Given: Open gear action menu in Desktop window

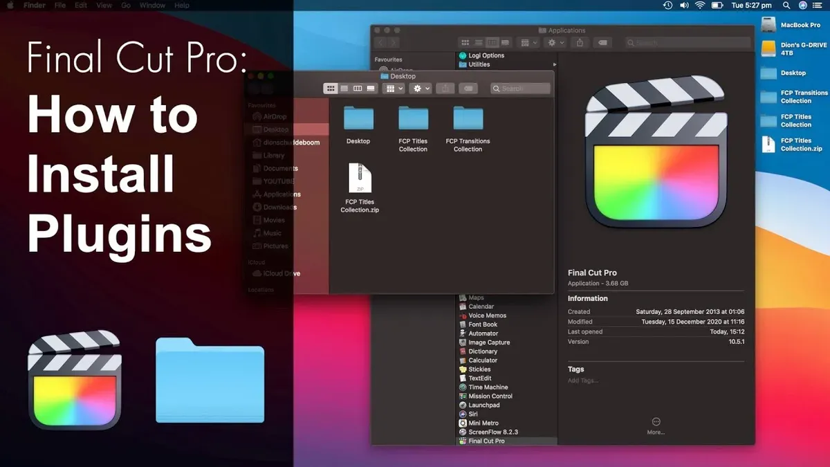Looking at the screenshot, I should click(421, 89).
